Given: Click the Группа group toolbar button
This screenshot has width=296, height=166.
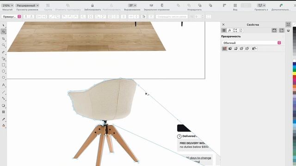Looking at the screenshot, I should [x=48, y=6].
